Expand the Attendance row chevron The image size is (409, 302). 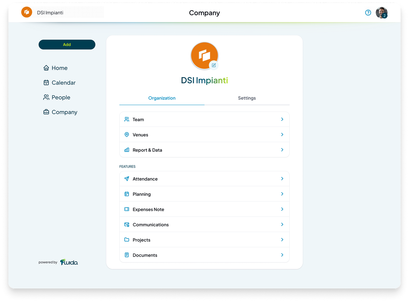pyautogui.click(x=282, y=179)
